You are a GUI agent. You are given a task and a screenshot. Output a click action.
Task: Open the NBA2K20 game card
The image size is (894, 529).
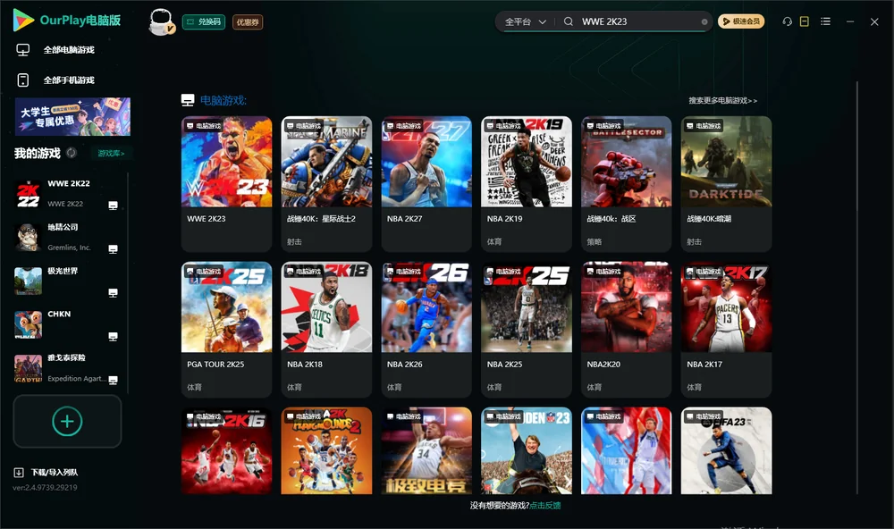(x=627, y=329)
